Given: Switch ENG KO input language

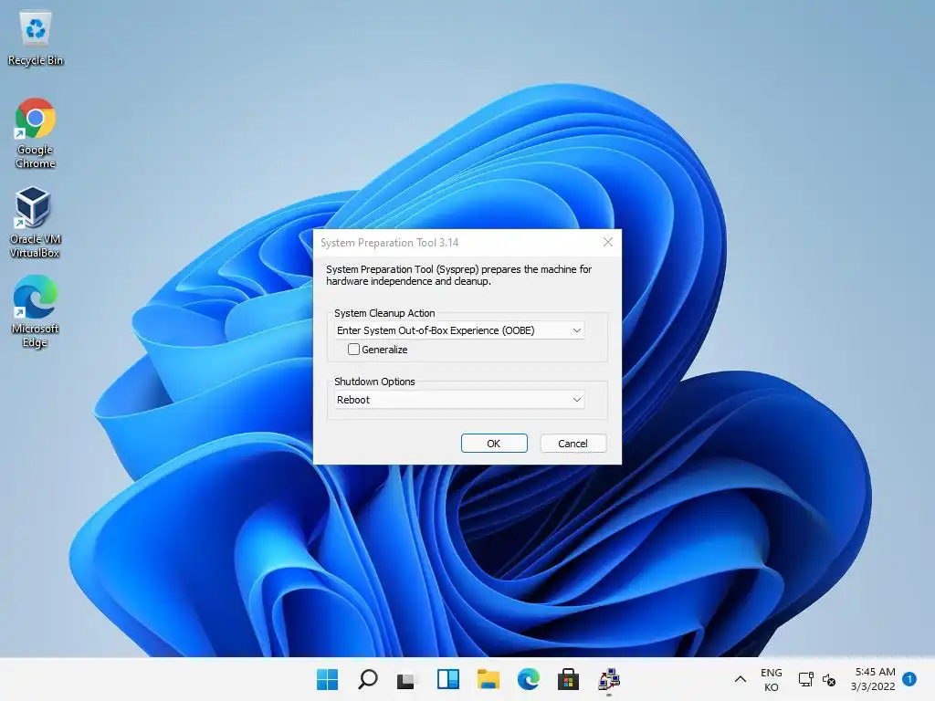Looking at the screenshot, I should (771, 679).
